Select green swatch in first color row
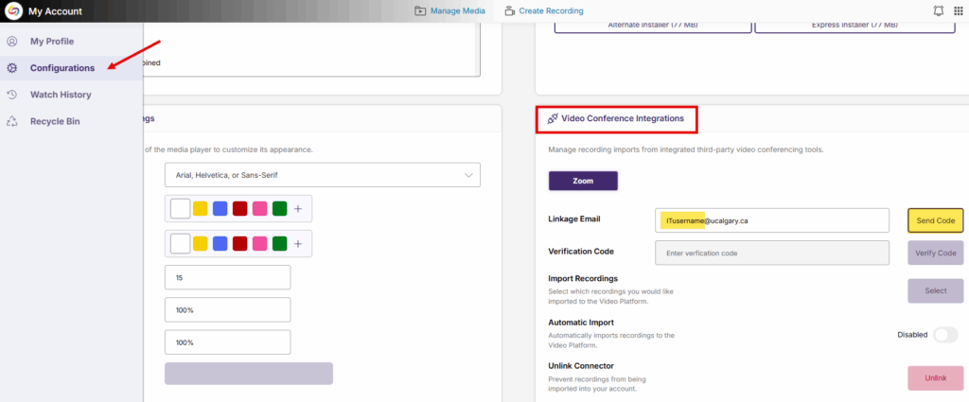 [x=279, y=209]
